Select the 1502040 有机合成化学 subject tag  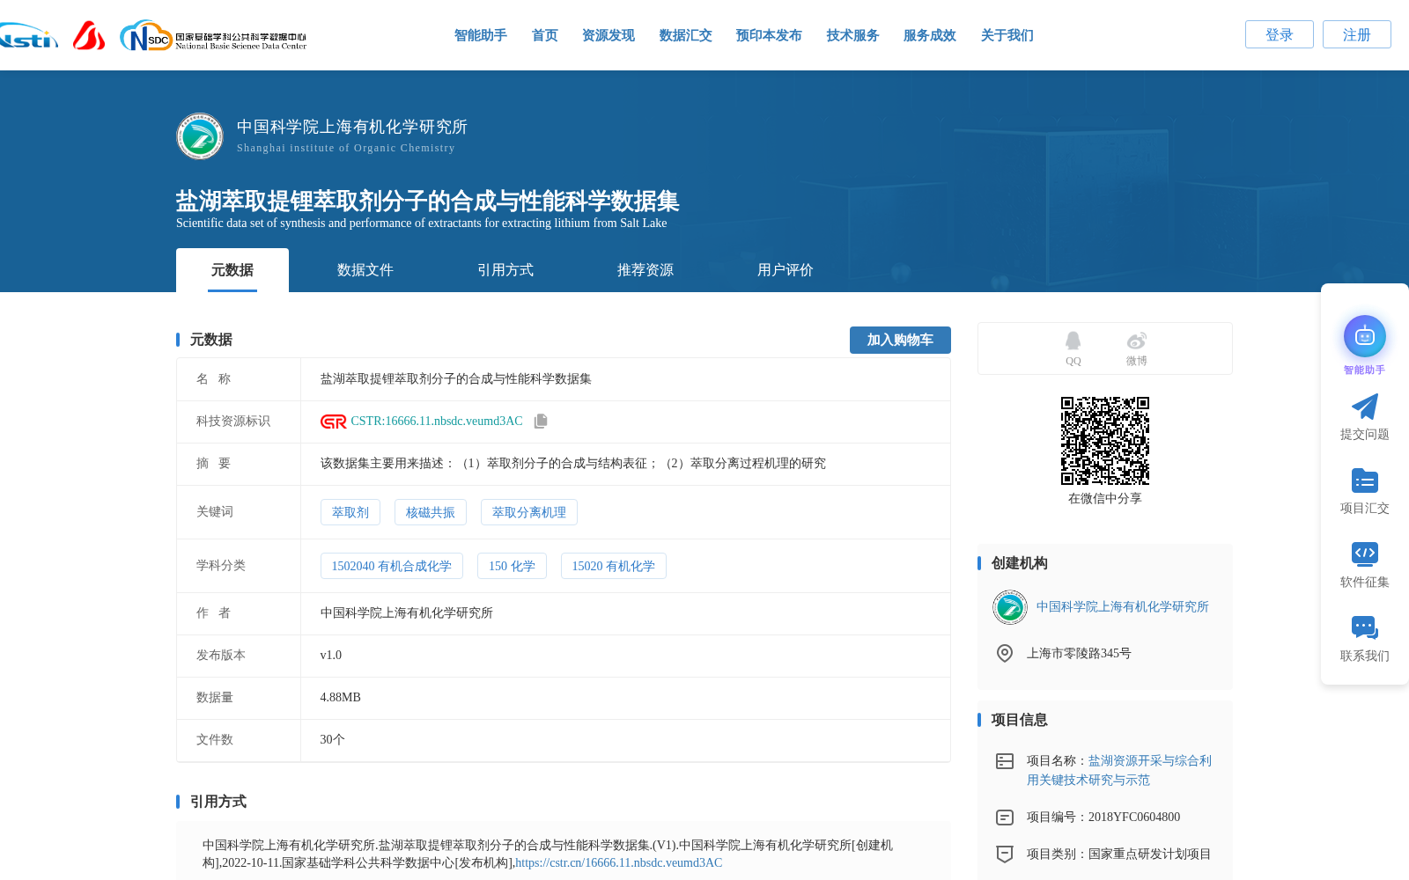(x=392, y=566)
